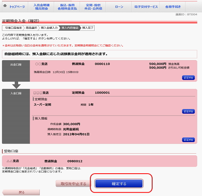
Task: Confirm with the 確定する button
Action: click(119, 184)
